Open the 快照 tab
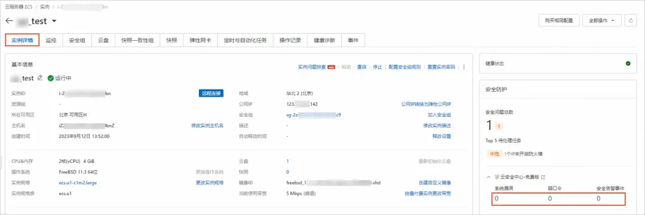Screen dimensions: 645x215 click(x=171, y=40)
